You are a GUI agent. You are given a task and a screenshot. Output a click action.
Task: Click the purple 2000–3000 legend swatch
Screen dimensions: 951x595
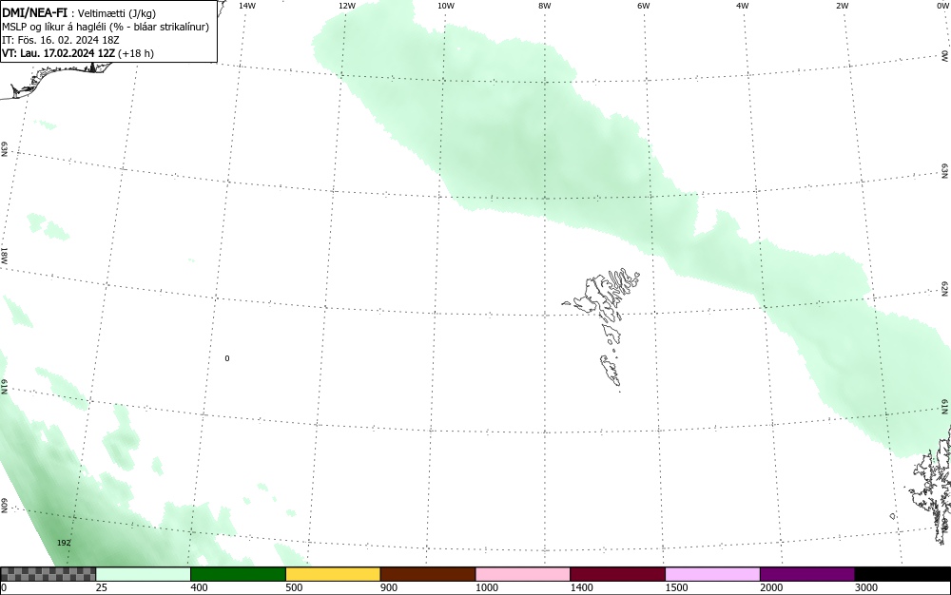coord(807,574)
